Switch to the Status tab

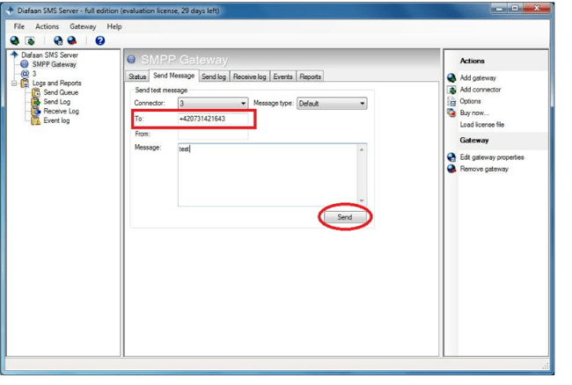[x=137, y=76]
